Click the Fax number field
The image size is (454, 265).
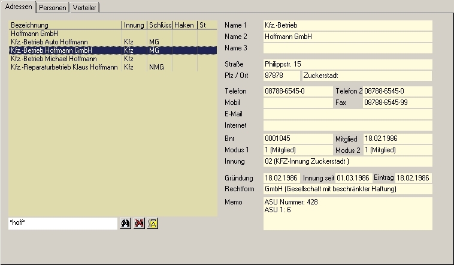point(397,103)
